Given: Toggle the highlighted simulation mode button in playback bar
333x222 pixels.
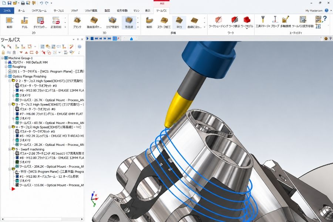Looking at the screenshot, I should (115, 38).
